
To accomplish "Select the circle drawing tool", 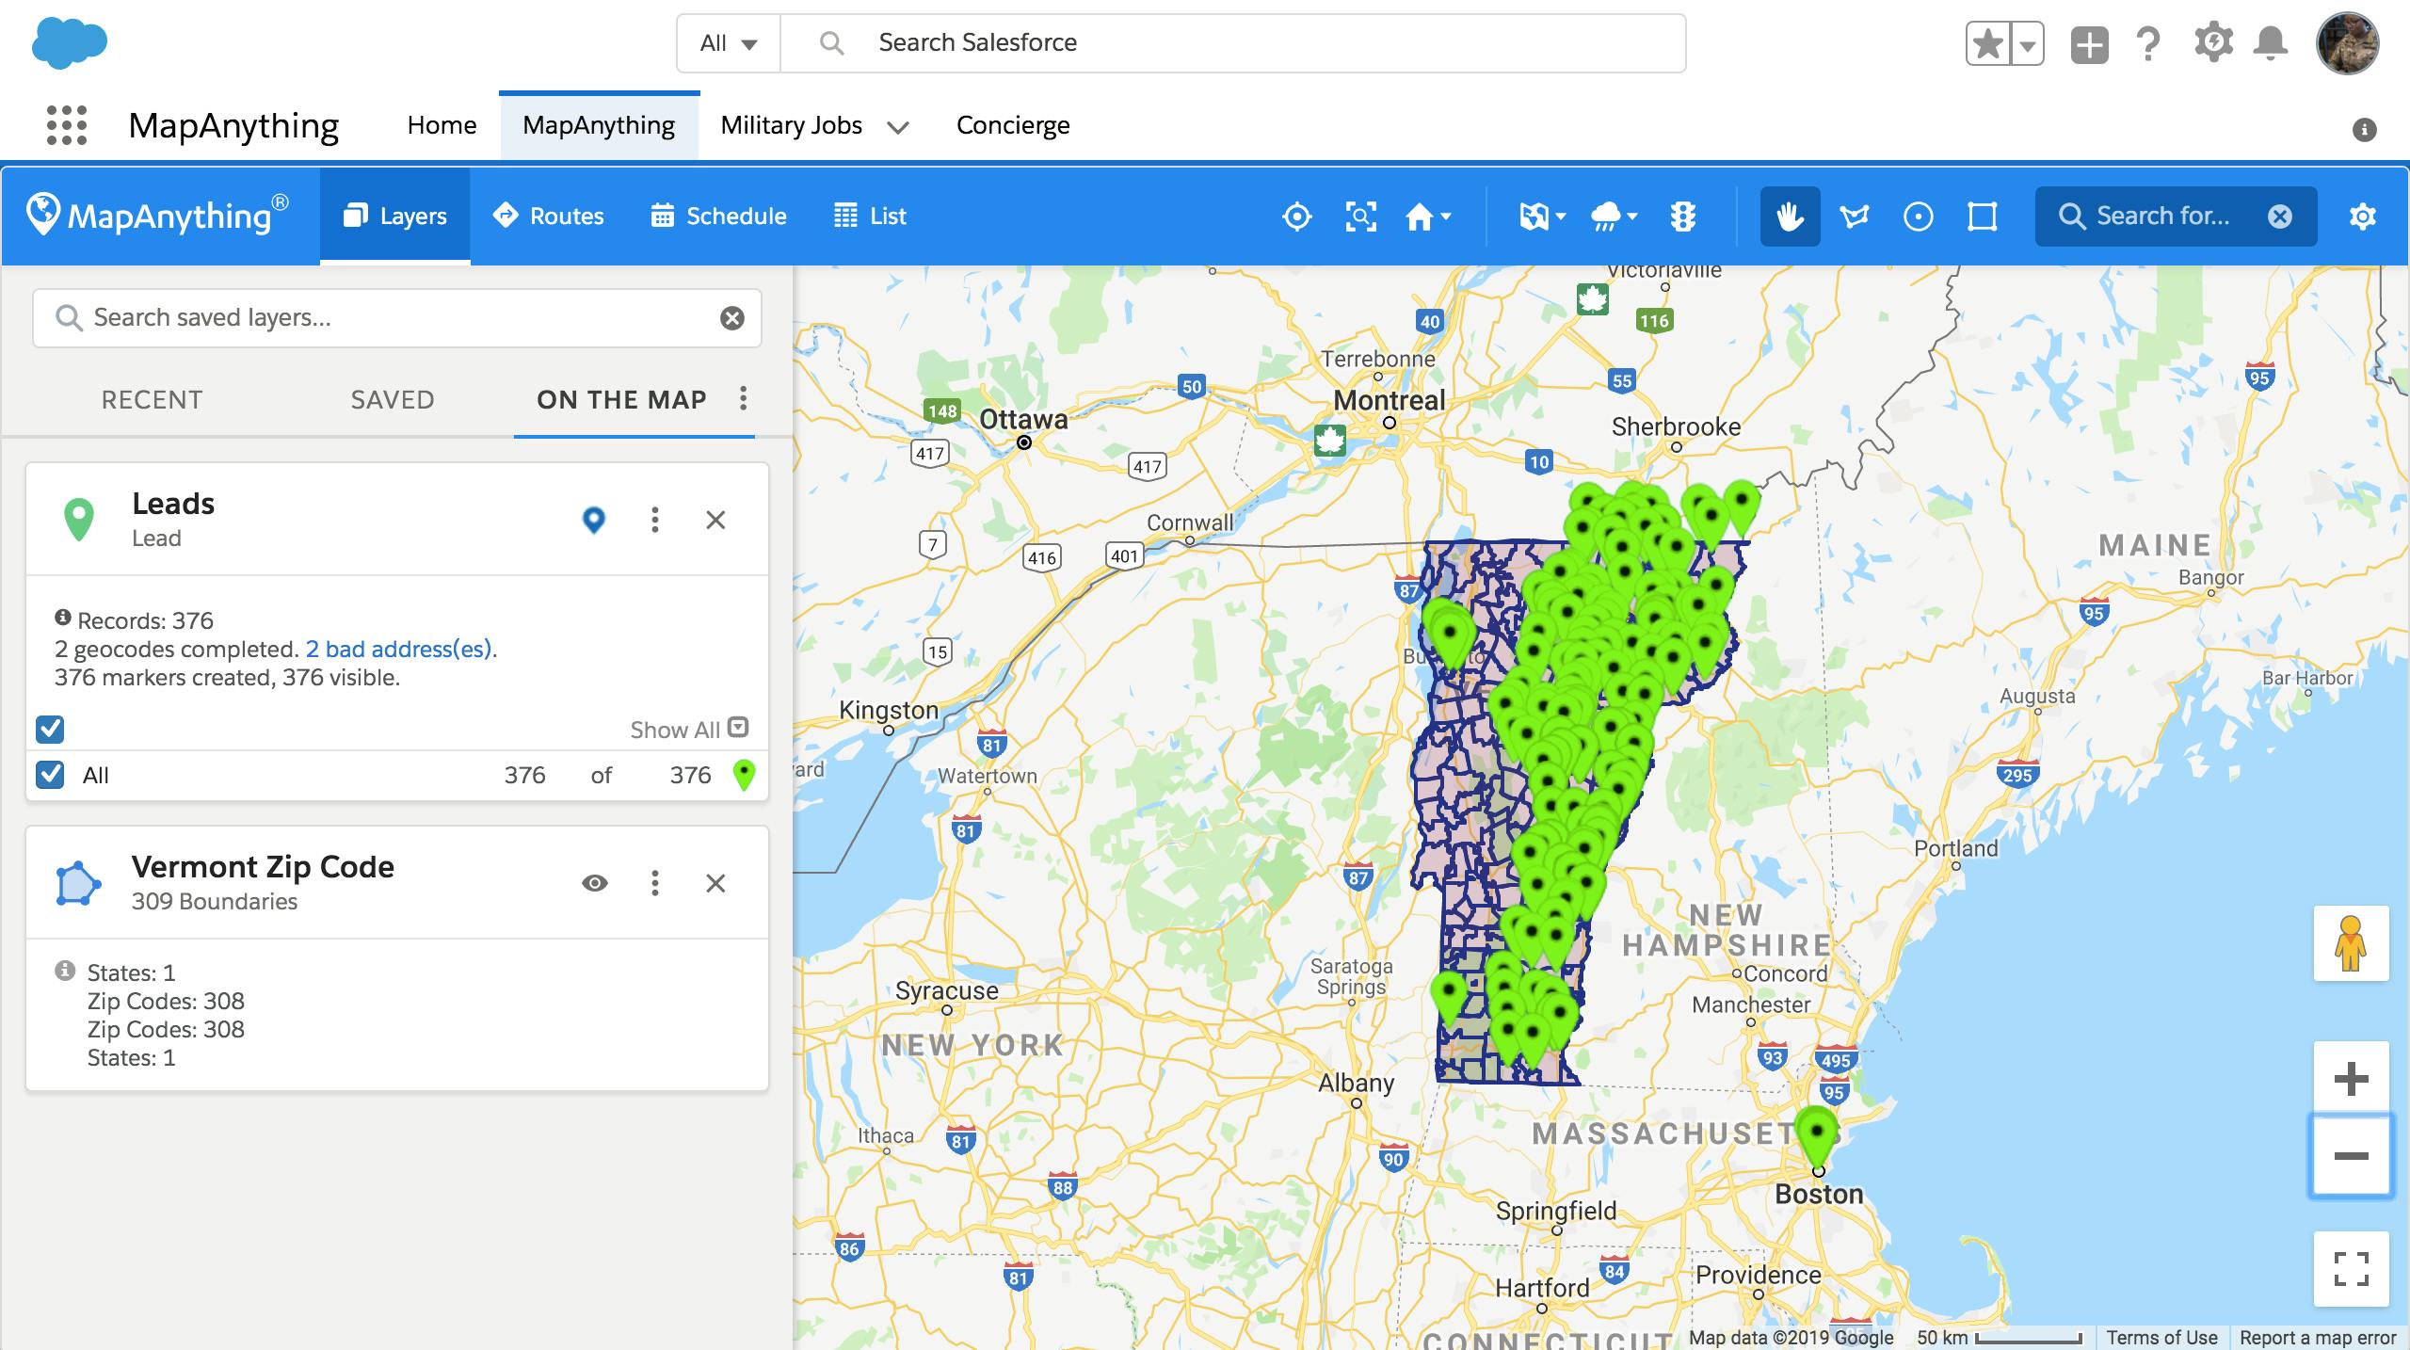I will [x=1919, y=217].
